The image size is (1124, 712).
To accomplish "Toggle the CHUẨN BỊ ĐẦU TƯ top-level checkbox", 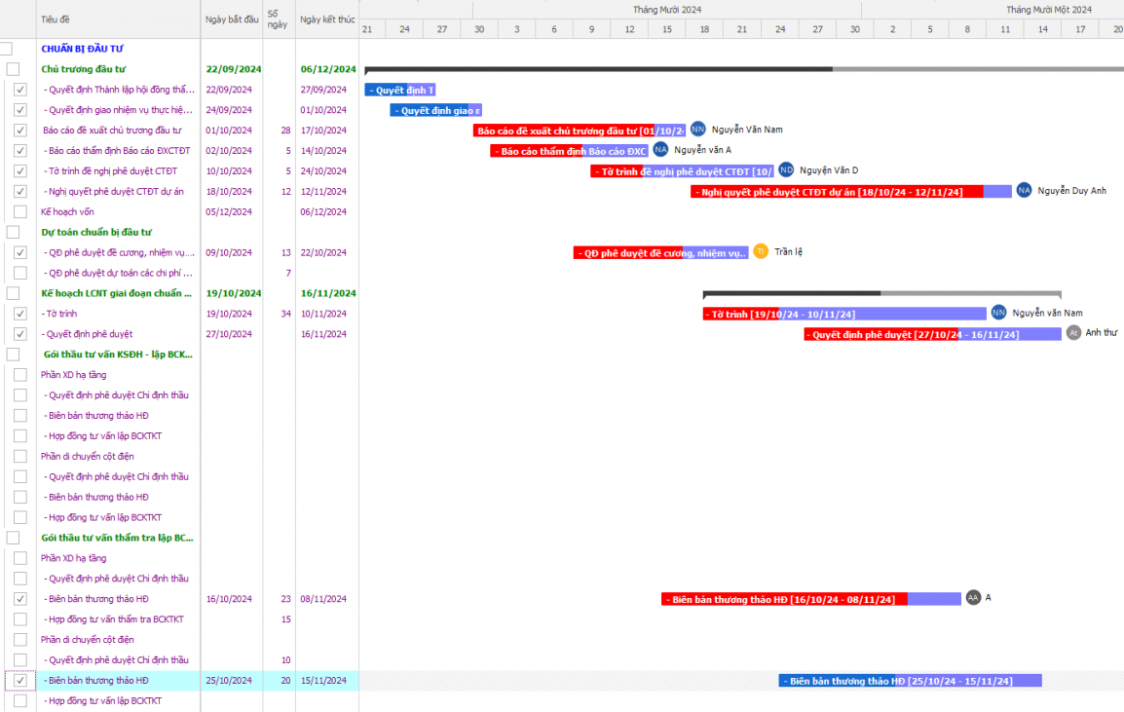I will pyautogui.click(x=7, y=49).
